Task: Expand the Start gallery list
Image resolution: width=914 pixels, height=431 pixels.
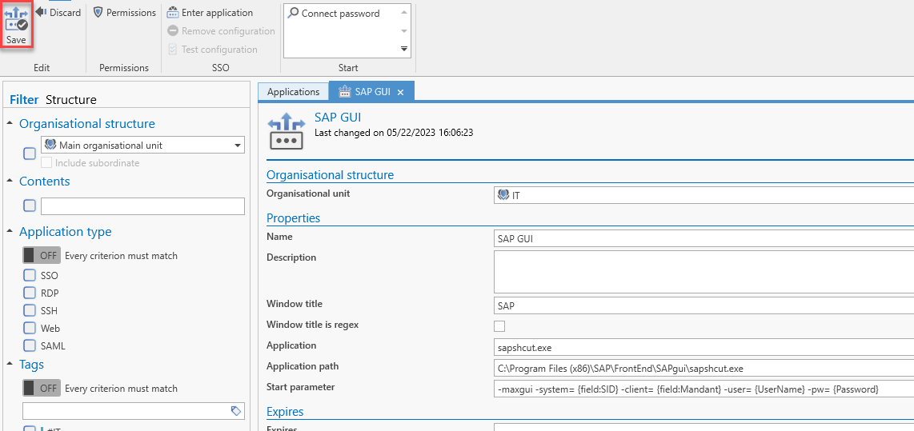Action: click(404, 49)
